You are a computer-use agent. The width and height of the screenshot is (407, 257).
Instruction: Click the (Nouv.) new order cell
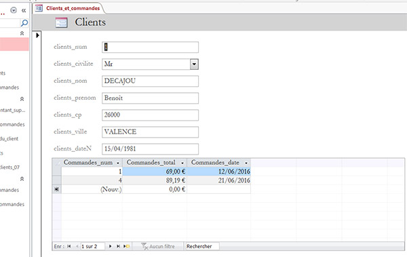[x=92, y=189]
